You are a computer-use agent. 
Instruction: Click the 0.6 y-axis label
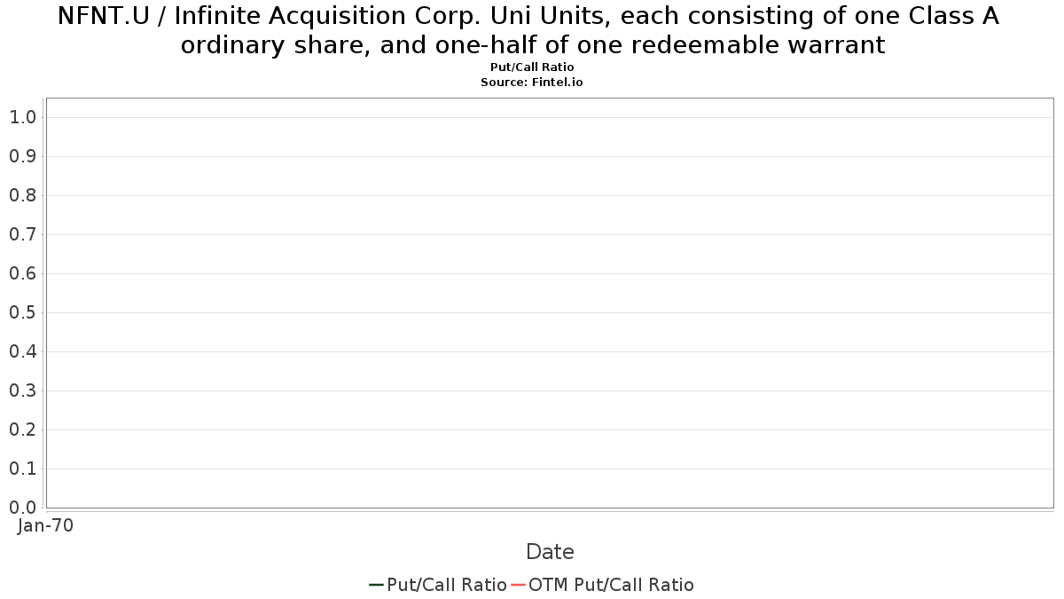22,273
